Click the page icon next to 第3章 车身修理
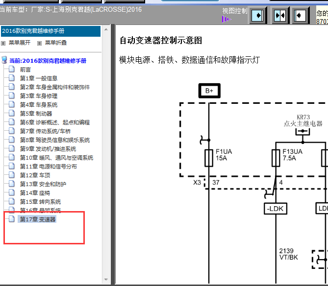 pyautogui.click(x=11, y=95)
